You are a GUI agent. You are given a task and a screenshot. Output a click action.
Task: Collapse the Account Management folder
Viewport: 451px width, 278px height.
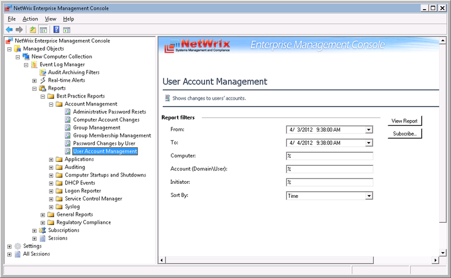click(x=51, y=104)
